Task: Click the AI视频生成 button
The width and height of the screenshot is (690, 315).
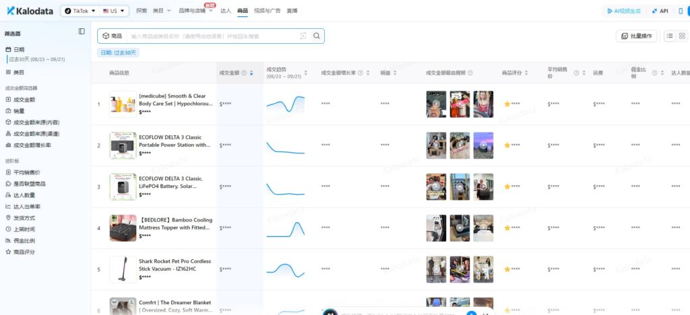Action: [624, 11]
